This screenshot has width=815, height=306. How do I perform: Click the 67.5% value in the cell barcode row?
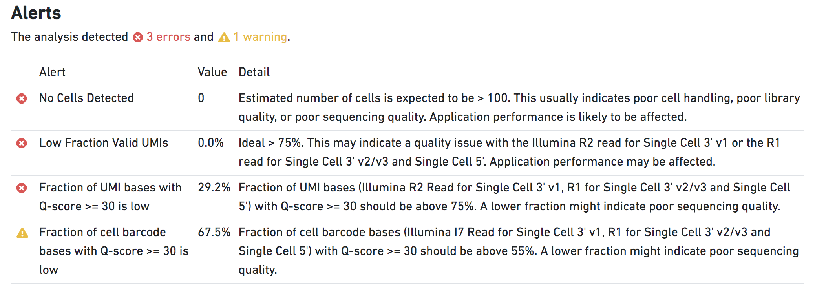pos(214,232)
